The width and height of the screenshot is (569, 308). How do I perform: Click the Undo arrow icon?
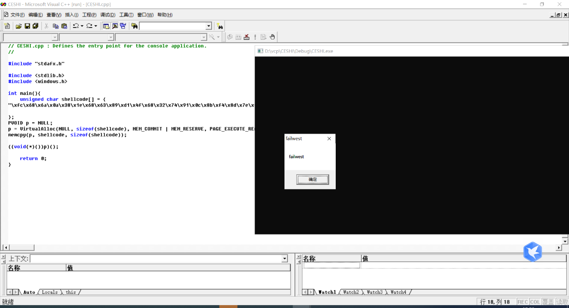[75, 26]
